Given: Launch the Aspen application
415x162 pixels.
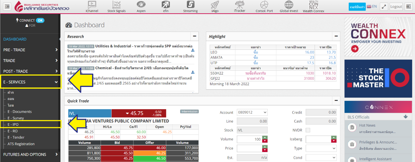Looking at the screenshot, I should pos(141,7).
